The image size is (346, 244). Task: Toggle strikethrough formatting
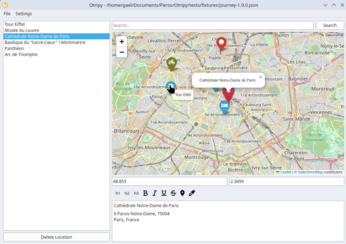pyautogui.click(x=173, y=193)
